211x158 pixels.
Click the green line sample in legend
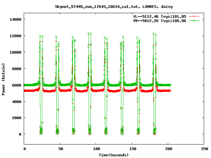194,20
